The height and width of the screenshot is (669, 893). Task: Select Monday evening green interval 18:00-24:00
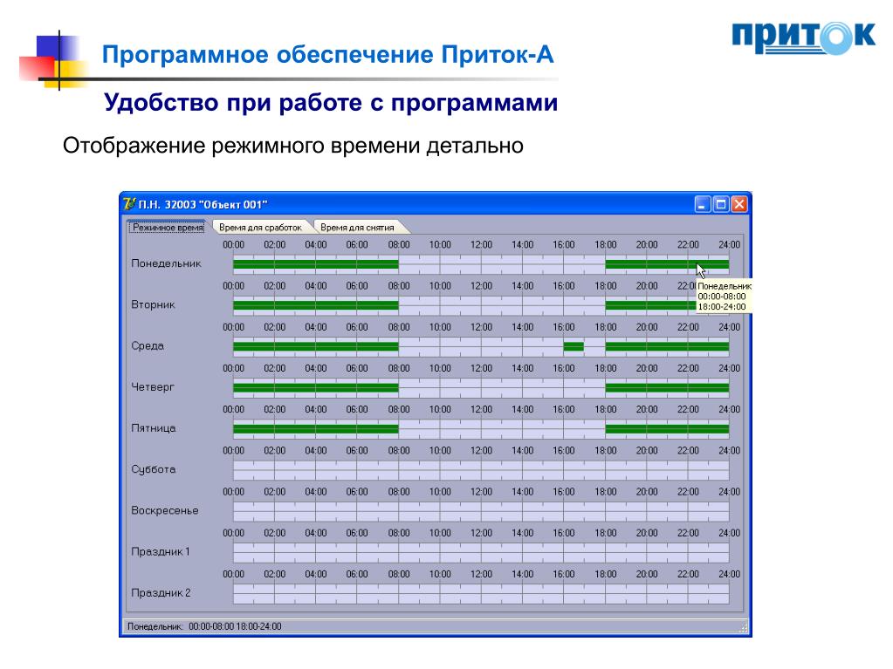[667, 264]
